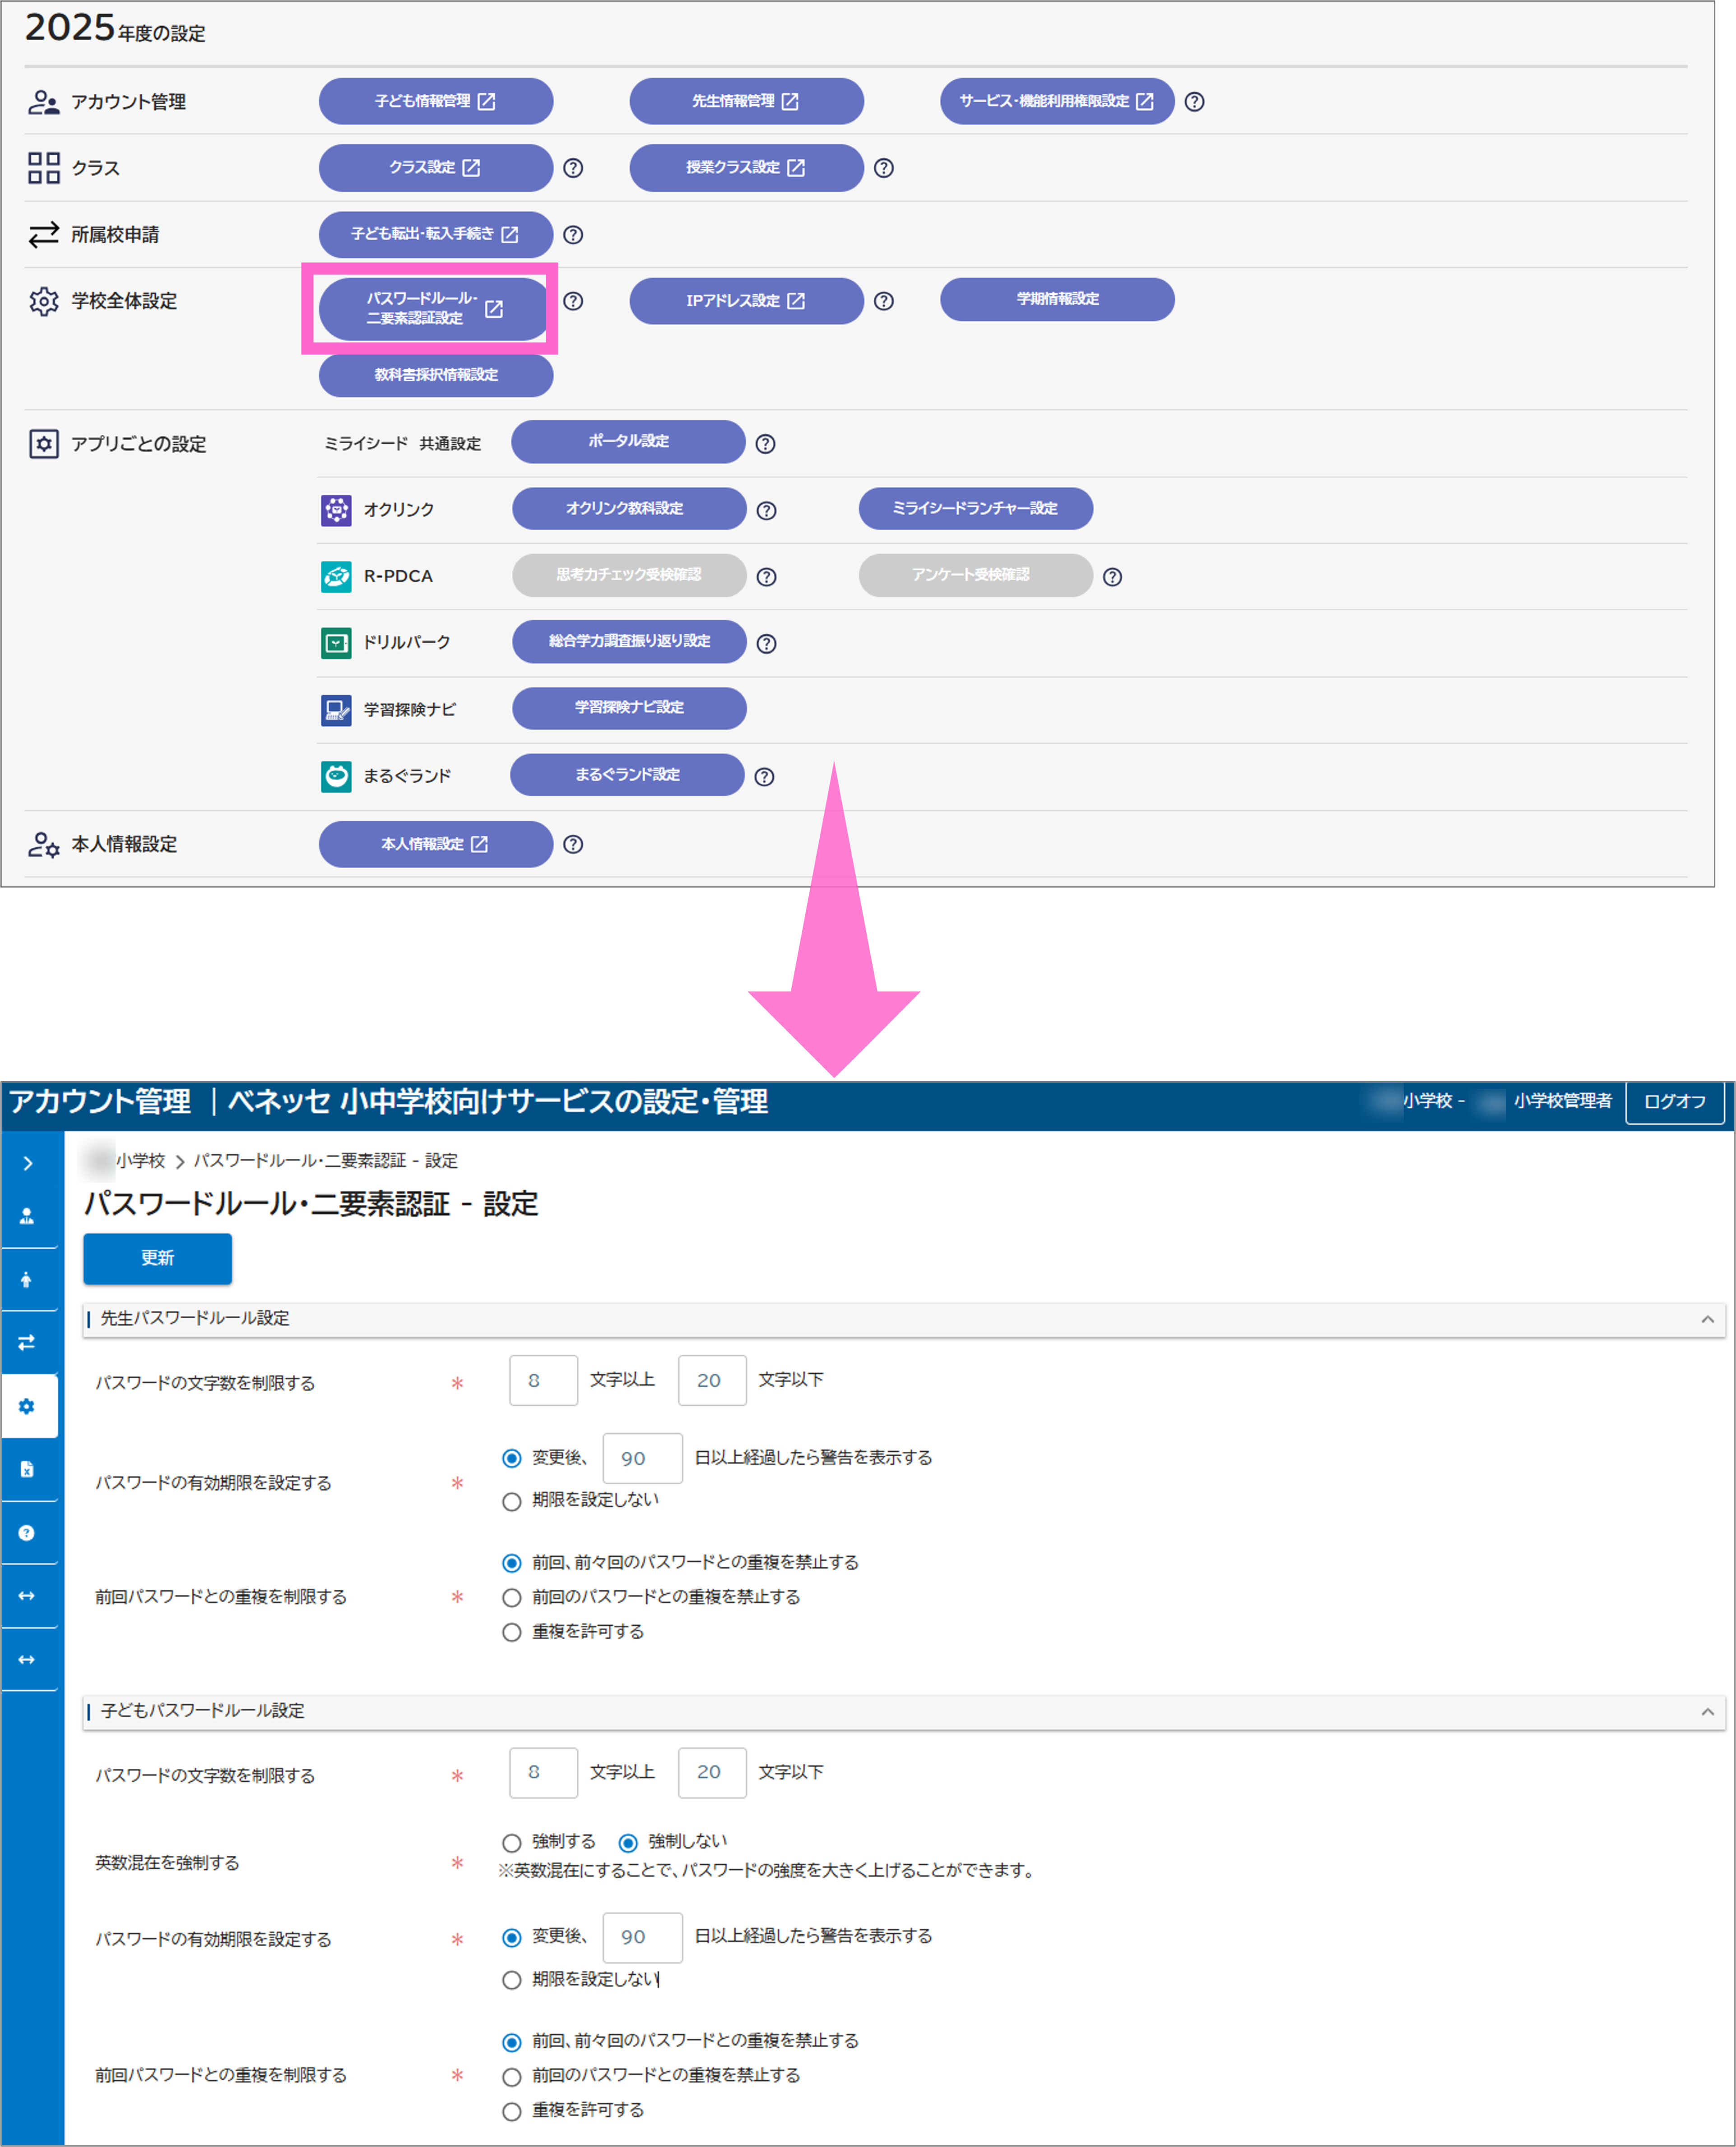Select teacher 期限を設定しない radio option
The width and height of the screenshot is (1736, 2147).
tap(512, 1501)
